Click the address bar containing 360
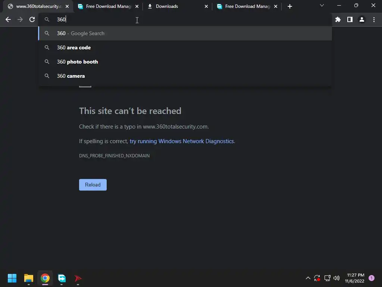Image resolution: width=382 pixels, height=287 pixels. pyautogui.click(x=185, y=19)
